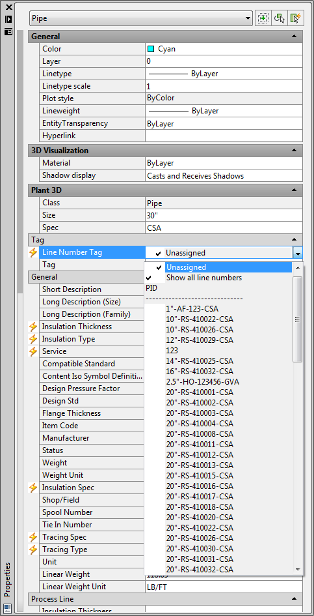Select line number 12"-RS-410029-CSA
Image resolution: width=314 pixels, height=616 pixels.
point(200,340)
